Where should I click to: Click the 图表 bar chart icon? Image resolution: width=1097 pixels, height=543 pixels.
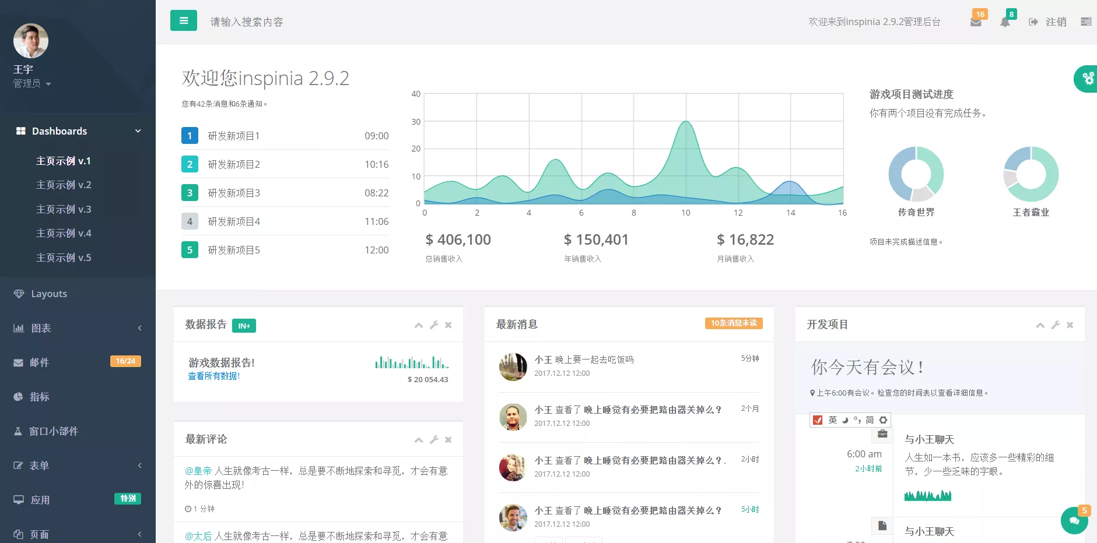tap(19, 328)
